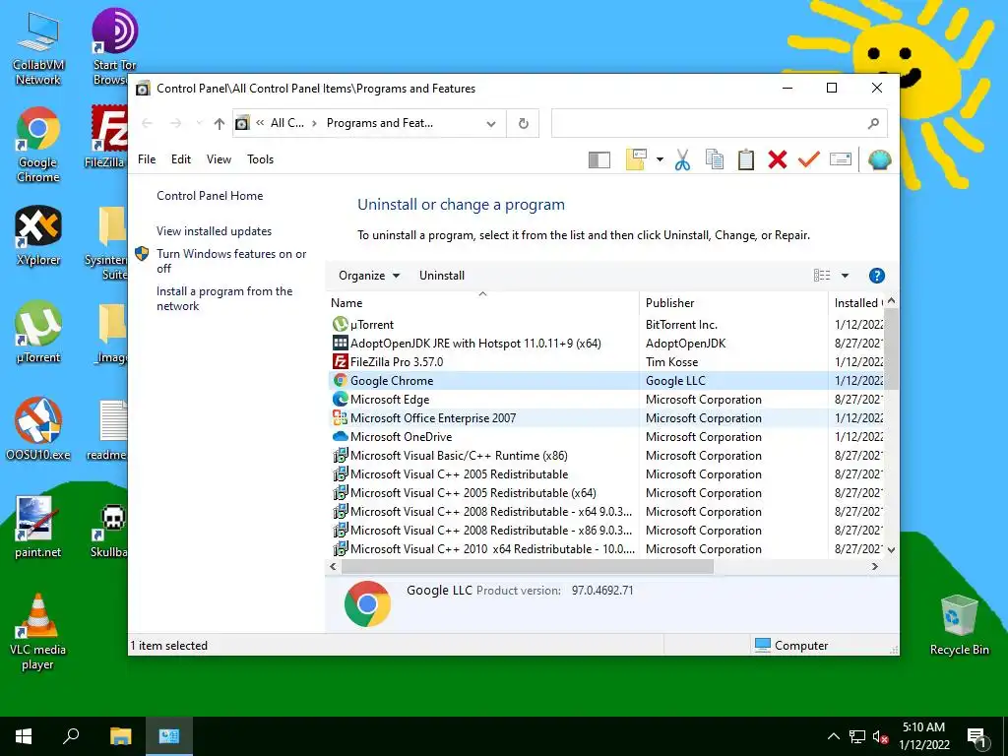Click the double-chevron before All C...
This screenshot has width=1008, height=756.
(x=260, y=123)
